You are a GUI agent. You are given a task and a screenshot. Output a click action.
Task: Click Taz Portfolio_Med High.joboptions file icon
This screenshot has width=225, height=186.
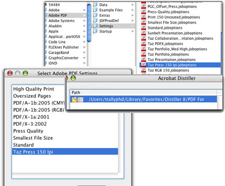[x=144, y=49]
